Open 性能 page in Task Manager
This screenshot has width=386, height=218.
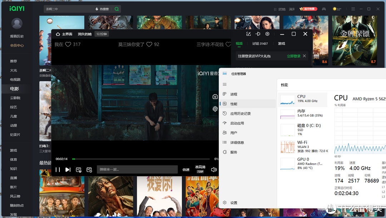click(x=248, y=104)
